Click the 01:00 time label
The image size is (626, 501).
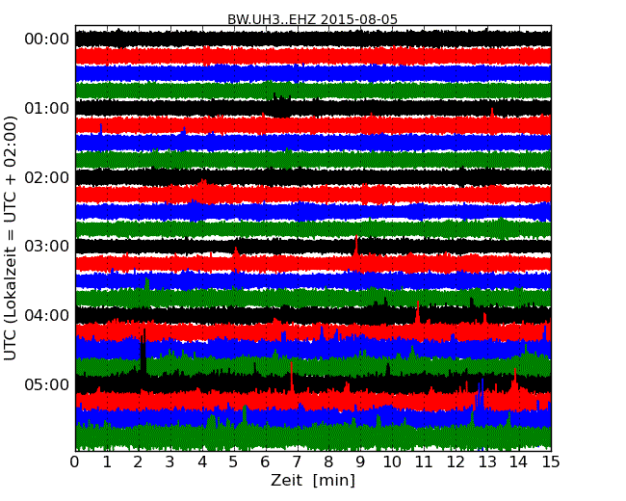[47, 108]
